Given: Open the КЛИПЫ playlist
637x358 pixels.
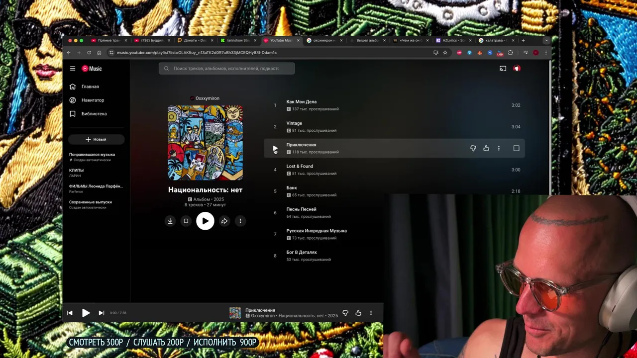Looking at the screenshot, I should 76,173.
